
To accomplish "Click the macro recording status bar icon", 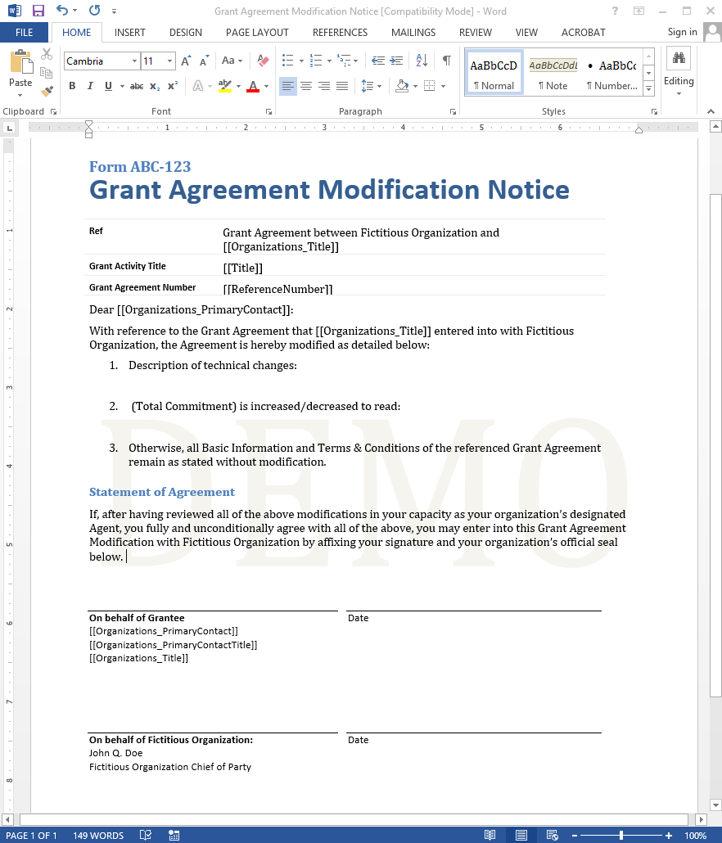I will (x=174, y=835).
